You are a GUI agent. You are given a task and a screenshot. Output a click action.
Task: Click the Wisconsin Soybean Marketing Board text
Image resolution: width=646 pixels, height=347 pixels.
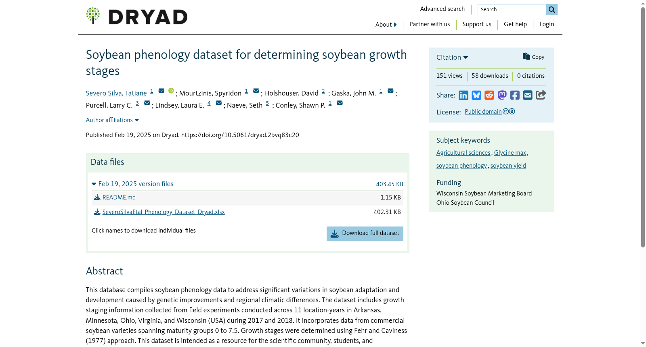pos(484,193)
